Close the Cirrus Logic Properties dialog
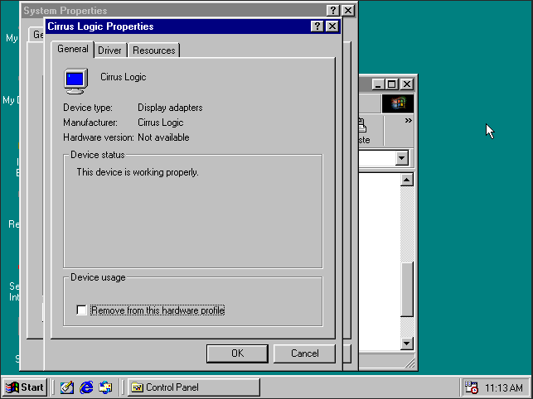Image resolution: width=533 pixels, height=399 pixels. [x=332, y=26]
